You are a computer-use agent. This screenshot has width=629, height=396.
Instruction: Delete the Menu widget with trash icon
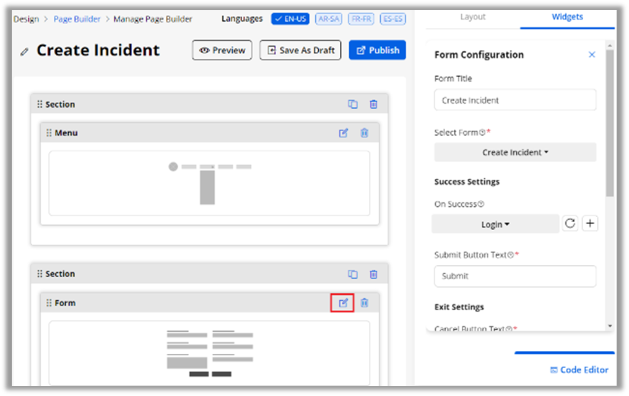365,133
